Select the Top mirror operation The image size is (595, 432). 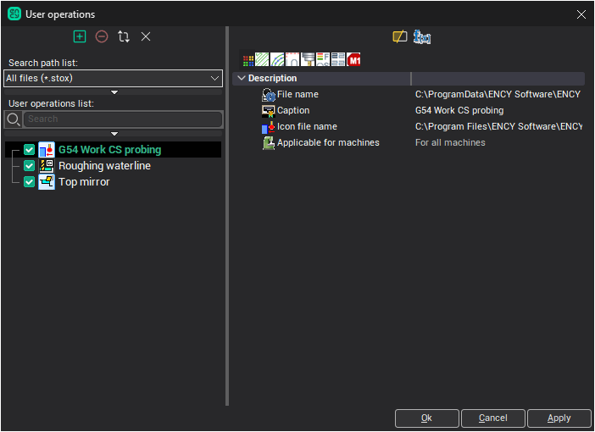[84, 182]
